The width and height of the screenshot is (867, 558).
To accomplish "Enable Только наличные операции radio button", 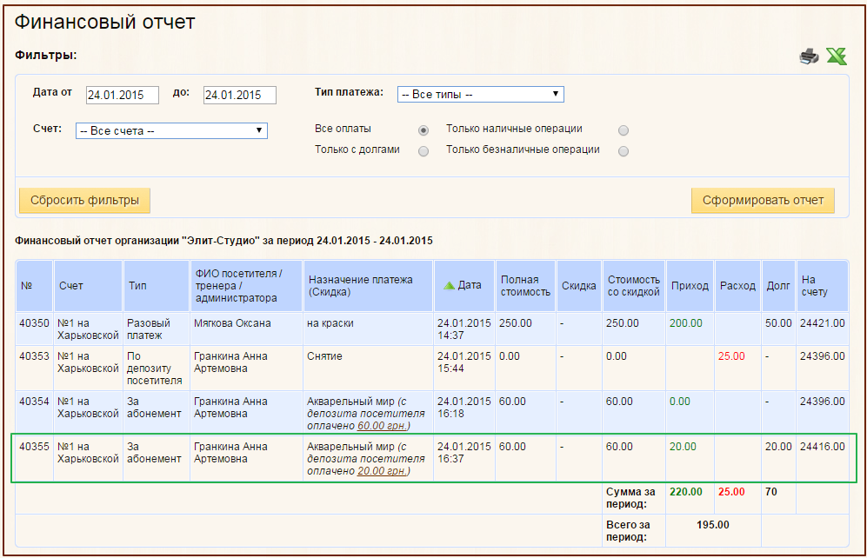I will [x=623, y=130].
